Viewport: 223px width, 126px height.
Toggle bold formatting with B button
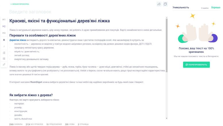4,40
